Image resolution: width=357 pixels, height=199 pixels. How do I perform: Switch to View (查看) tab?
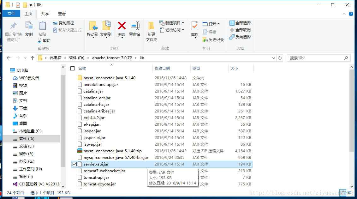[x=62, y=14]
